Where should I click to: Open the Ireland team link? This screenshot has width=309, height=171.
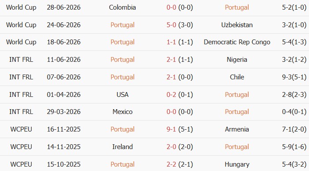pos(123,147)
